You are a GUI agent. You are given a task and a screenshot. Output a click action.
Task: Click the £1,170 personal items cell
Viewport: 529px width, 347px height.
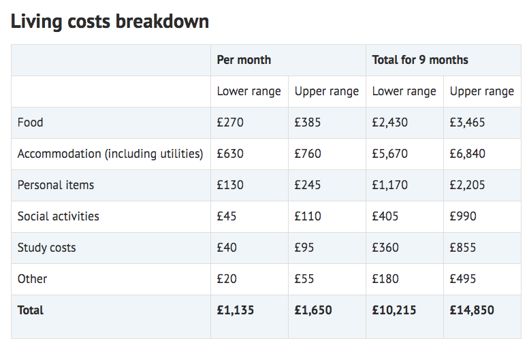[x=389, y=185]
